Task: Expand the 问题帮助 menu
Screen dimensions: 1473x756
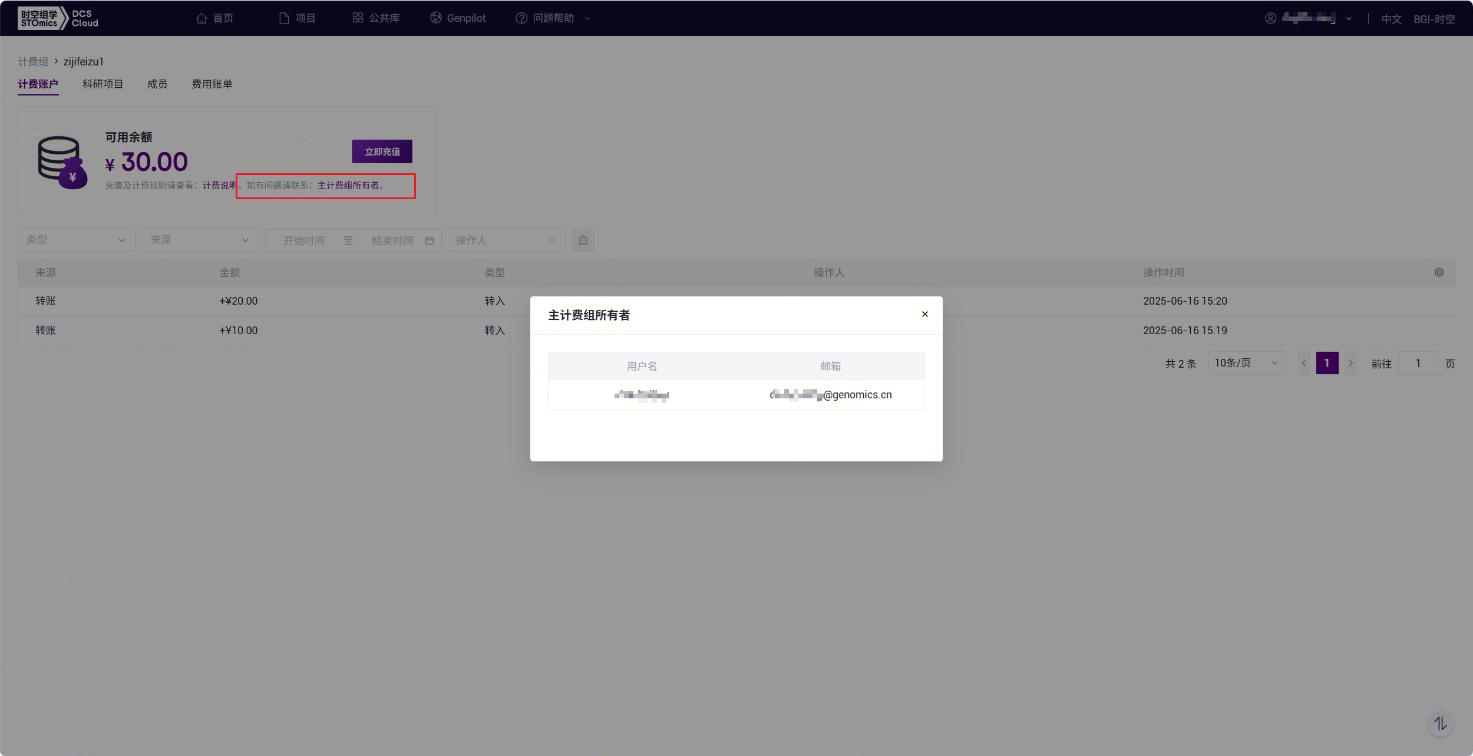Action: click(553, 18)
